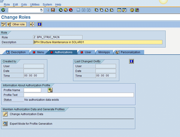Open the Goto menu

coord(24,4)
